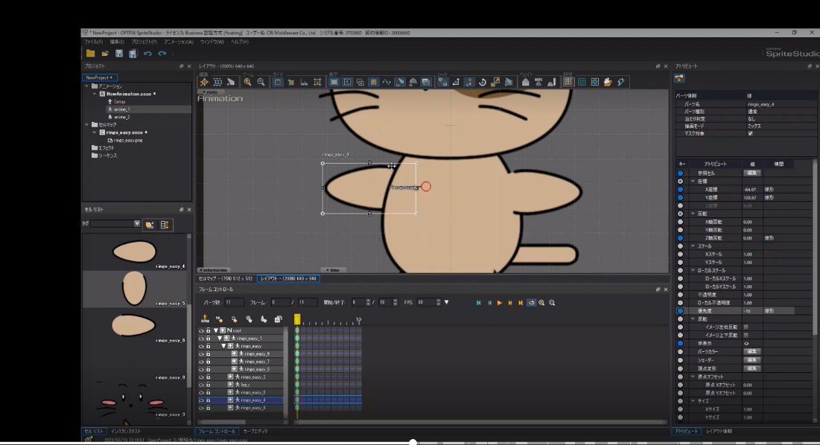Collapse the root part in timeline tree
Screen dimensions: 820x445
[x=215, y=330]
